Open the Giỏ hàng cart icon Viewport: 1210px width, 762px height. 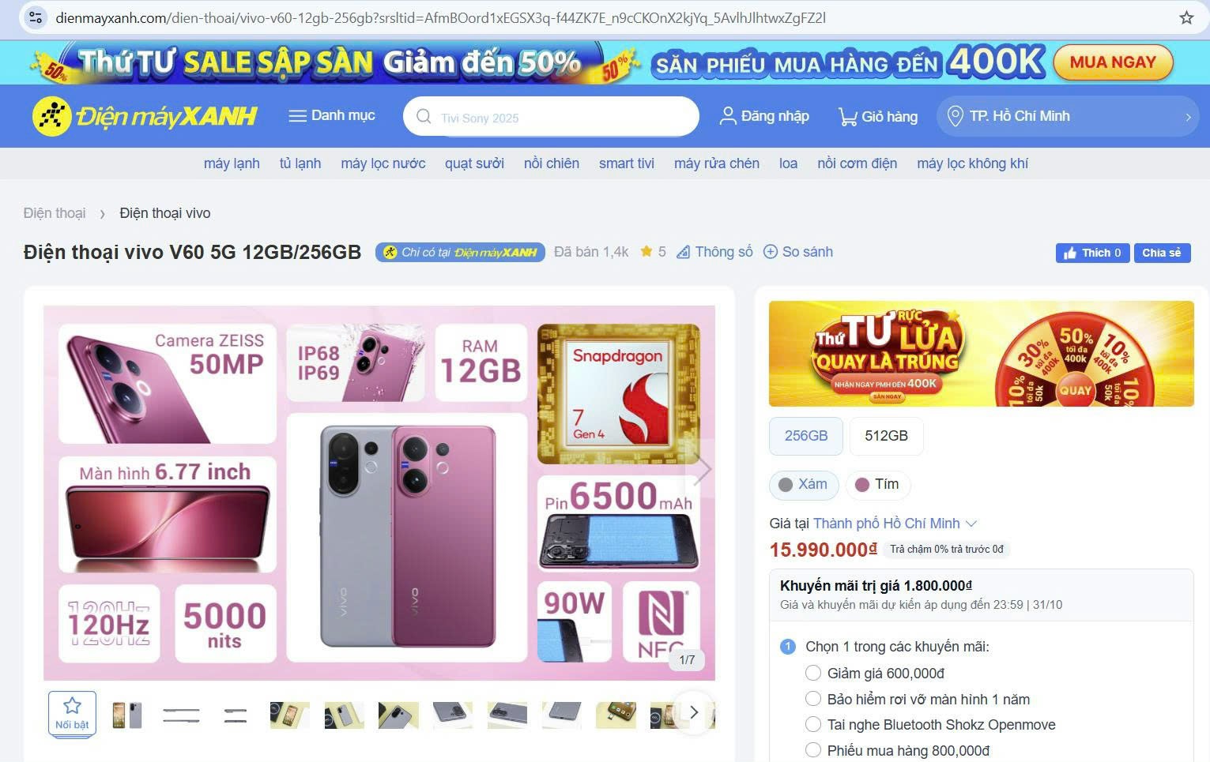coord(848,117)
